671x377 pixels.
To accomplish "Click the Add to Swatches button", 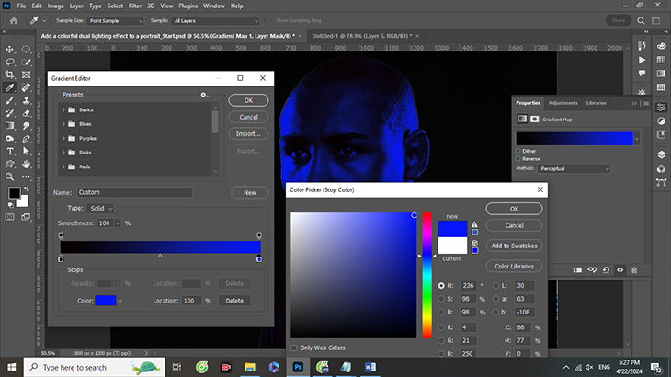I will (514, 246).
